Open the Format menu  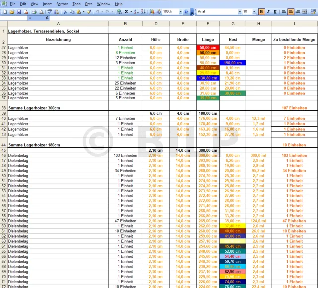coord(62,4)
